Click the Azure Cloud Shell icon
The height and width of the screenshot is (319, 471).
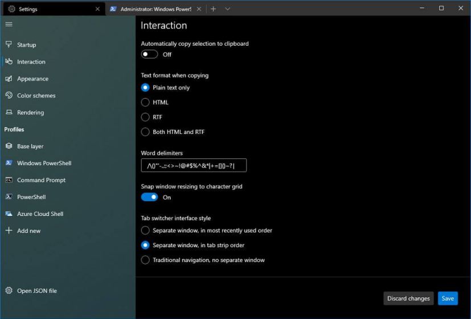point(9,214)
